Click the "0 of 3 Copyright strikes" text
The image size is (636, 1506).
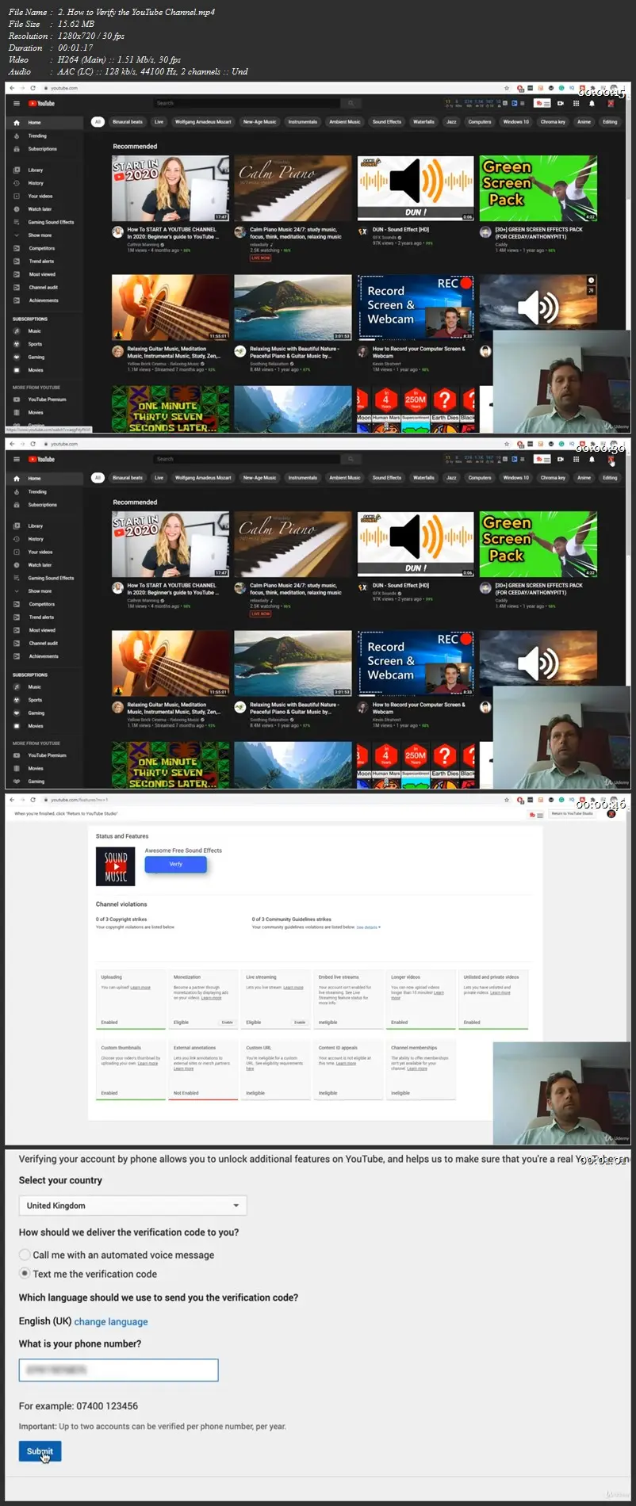121,919
